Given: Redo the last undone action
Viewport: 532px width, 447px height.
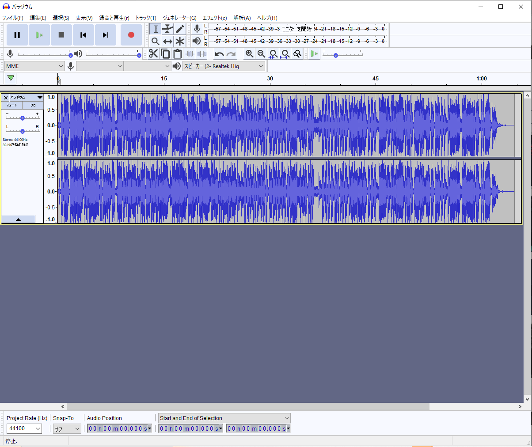Looking at the screenshot, I should (x=231, y=54).
